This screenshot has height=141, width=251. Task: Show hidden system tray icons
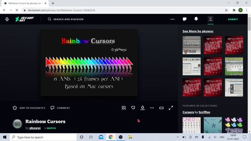(178, 137)
